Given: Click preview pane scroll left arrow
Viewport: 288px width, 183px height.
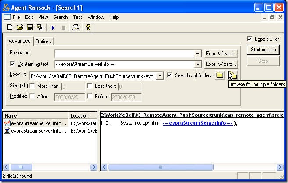Looking at the screenshot, I should [x=104, y=167].
